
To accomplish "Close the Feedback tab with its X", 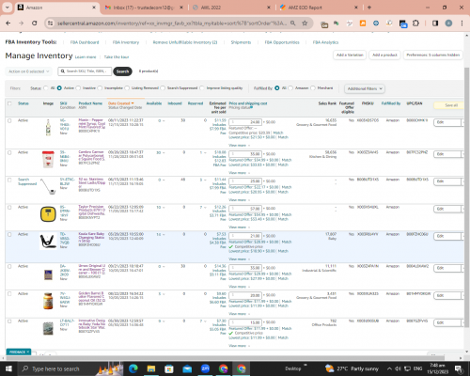I will pos(28,352).
